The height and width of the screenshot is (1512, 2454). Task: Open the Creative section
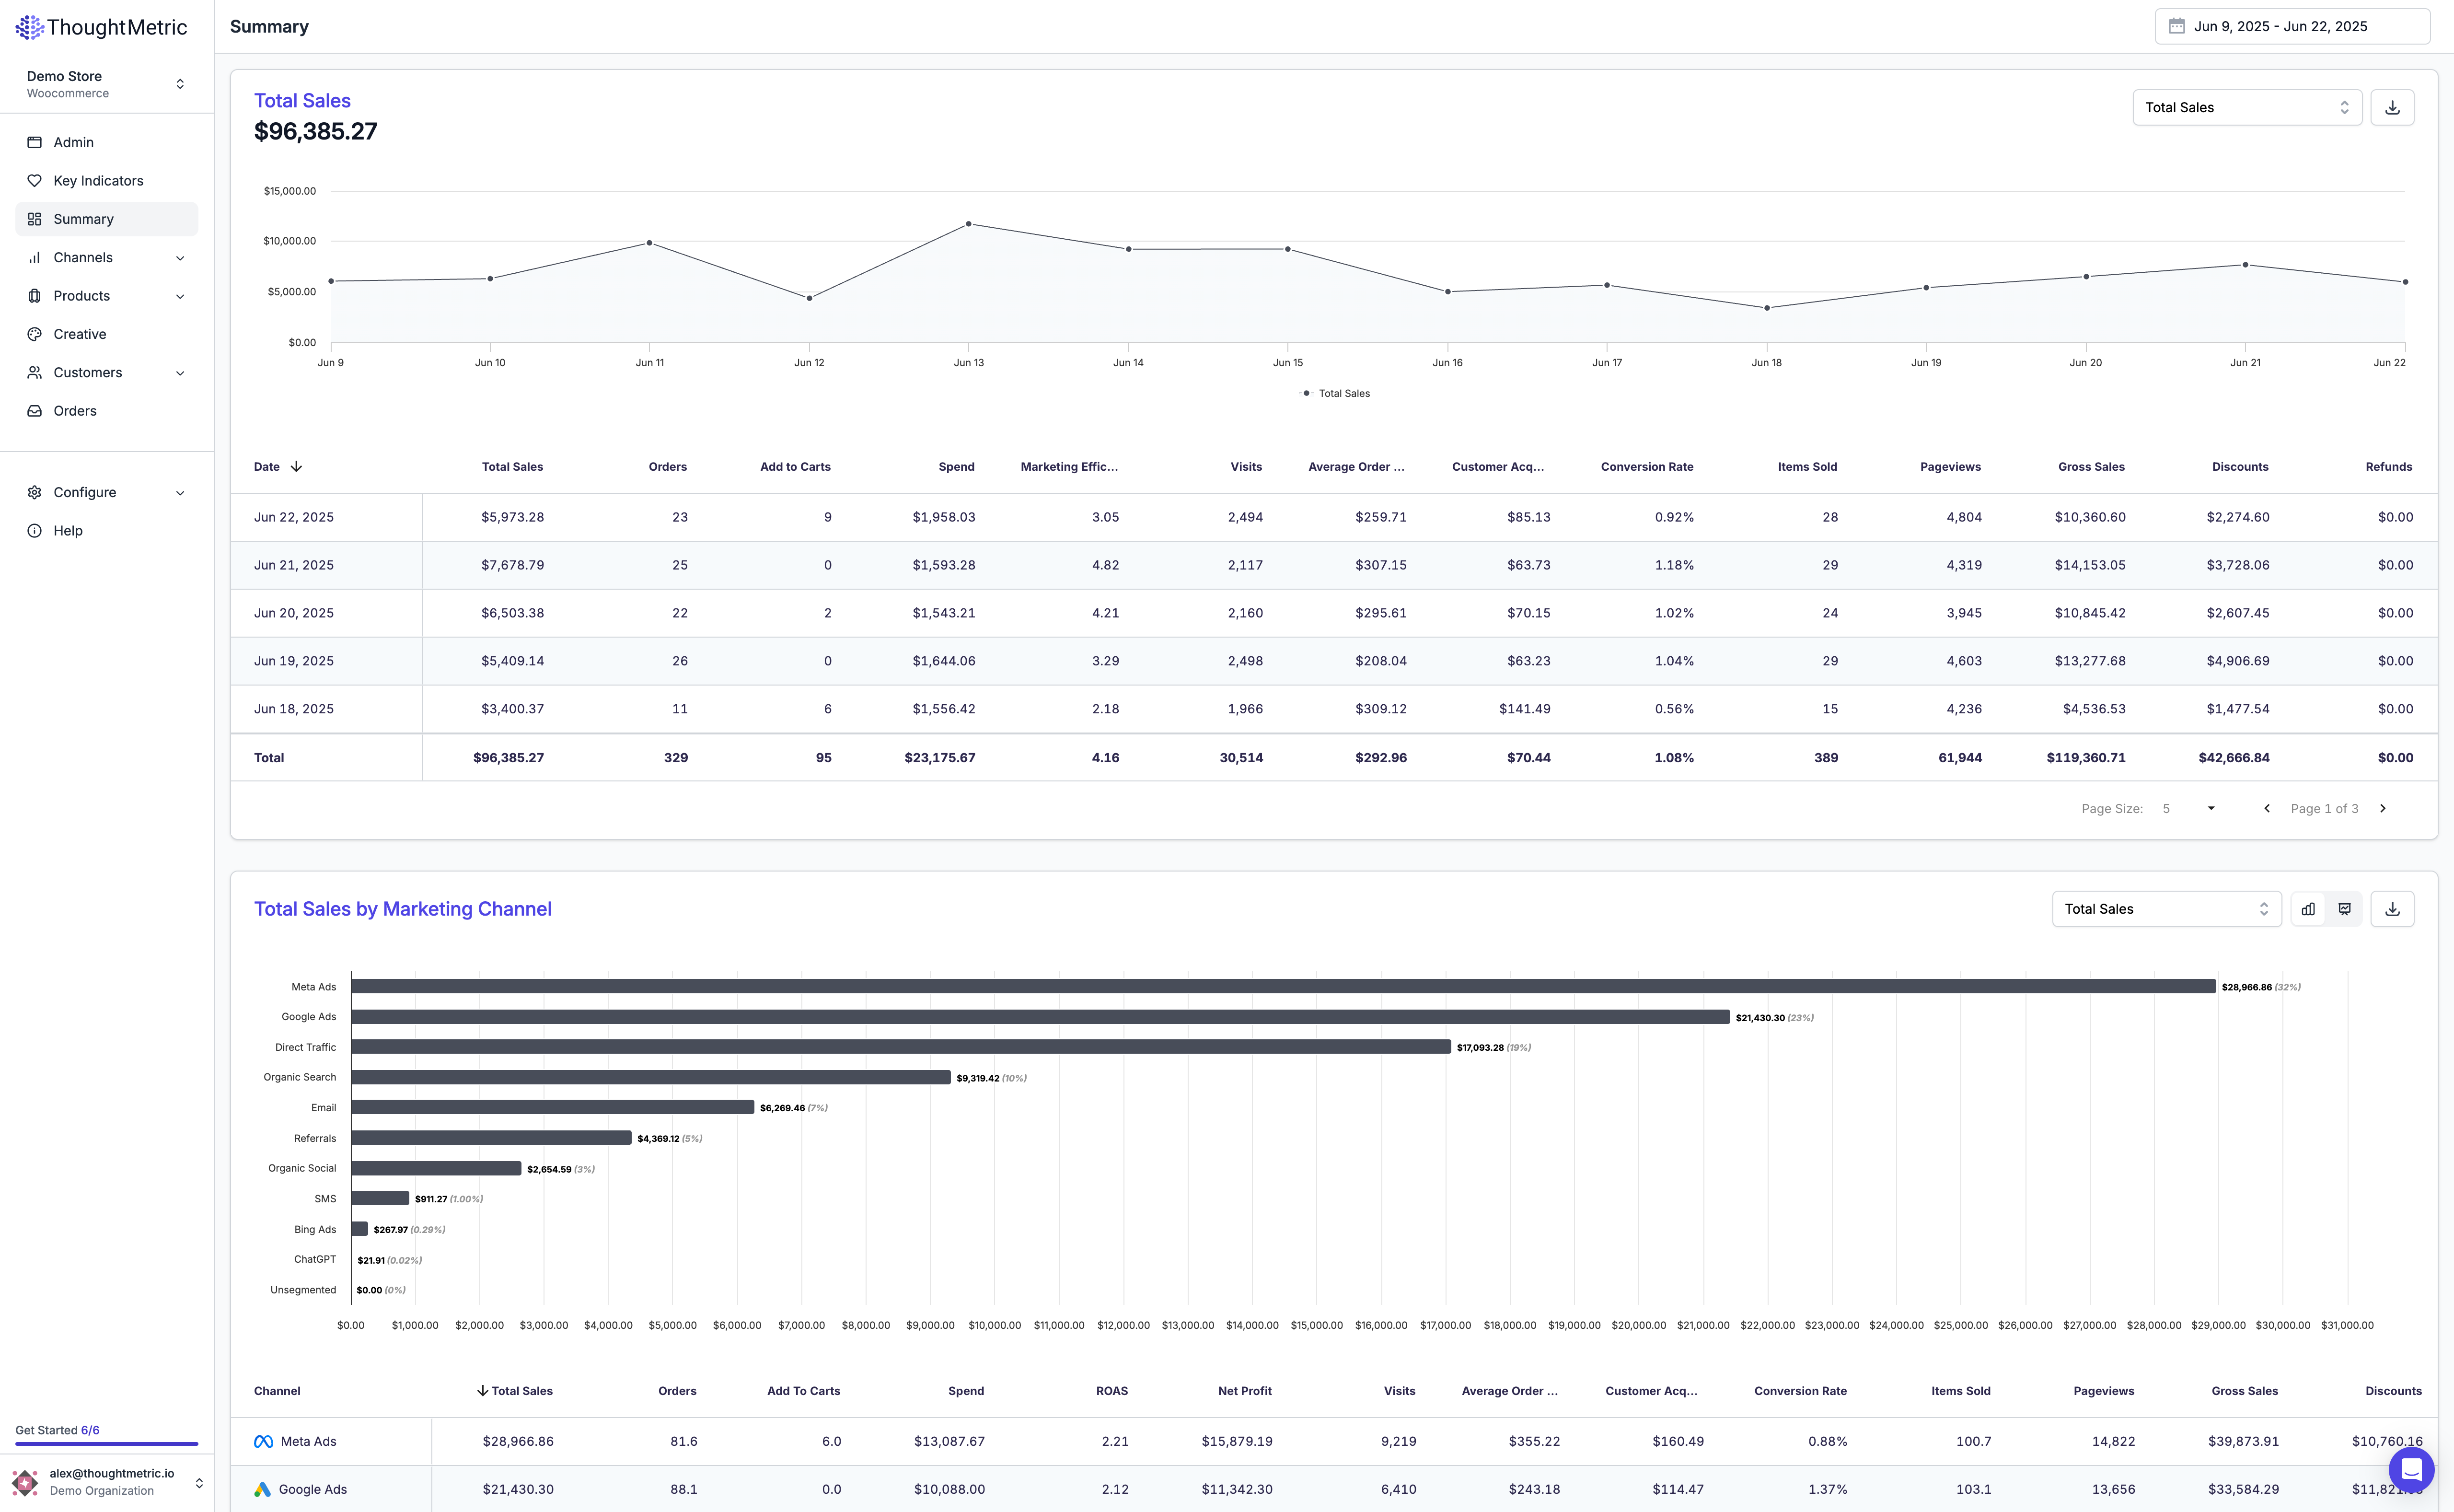(x=80, y=334)
